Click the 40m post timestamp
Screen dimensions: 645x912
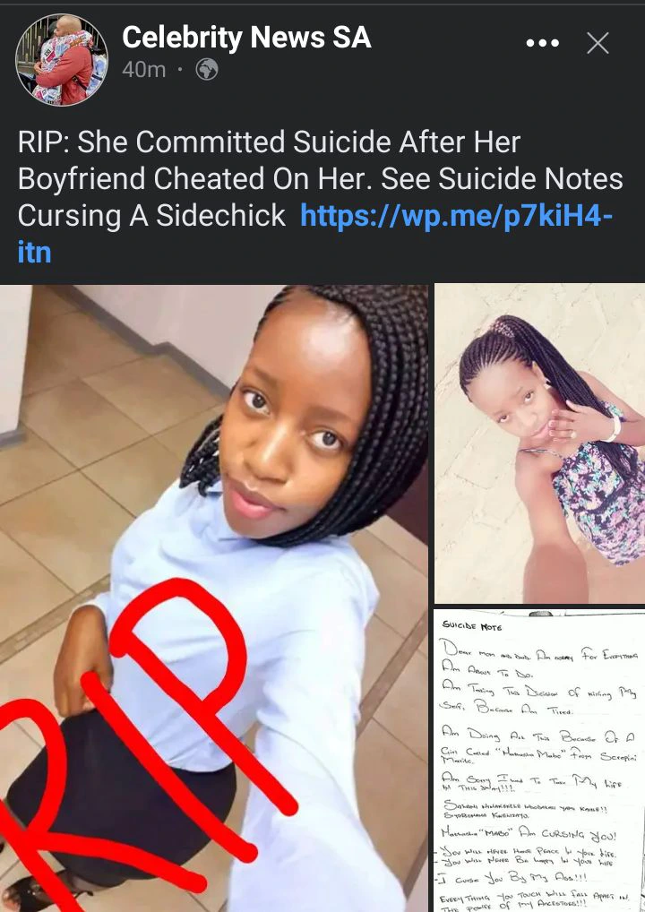tap(143, 70)
